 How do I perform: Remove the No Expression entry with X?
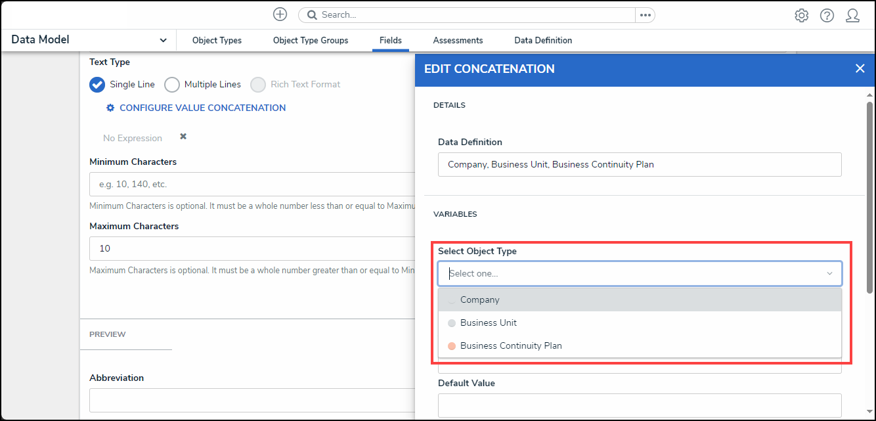(183, 137)
